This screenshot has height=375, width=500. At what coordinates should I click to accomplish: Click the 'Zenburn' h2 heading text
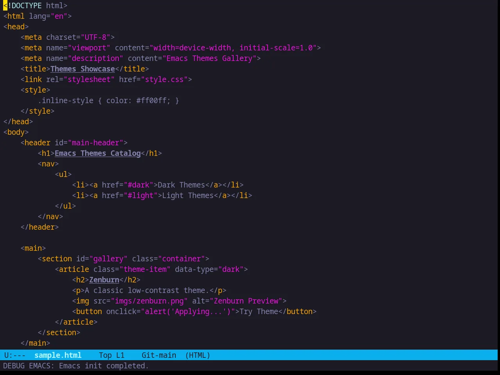(x=104, y=280)
